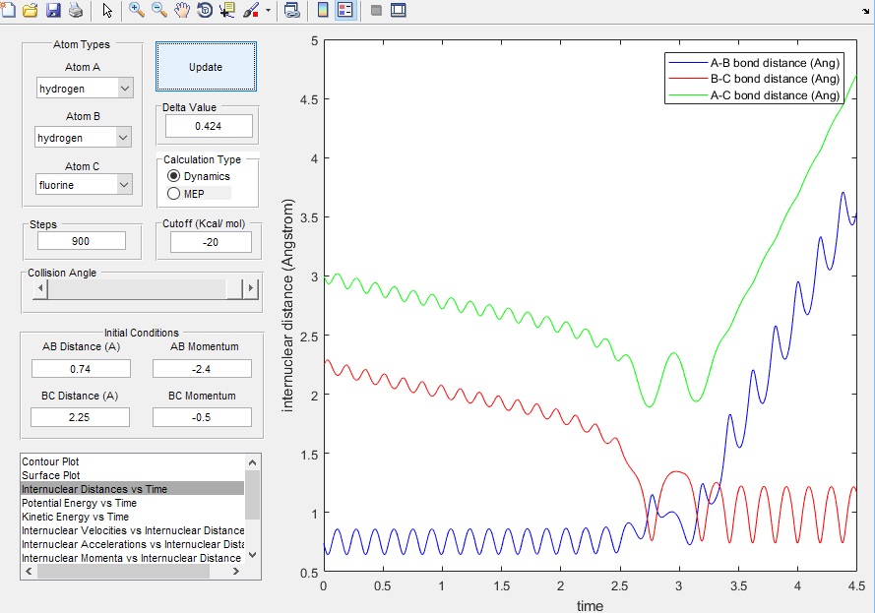This screenshot has width=875, height=613.
Task: Select the MEP radio button
Action: pos(174,193)
